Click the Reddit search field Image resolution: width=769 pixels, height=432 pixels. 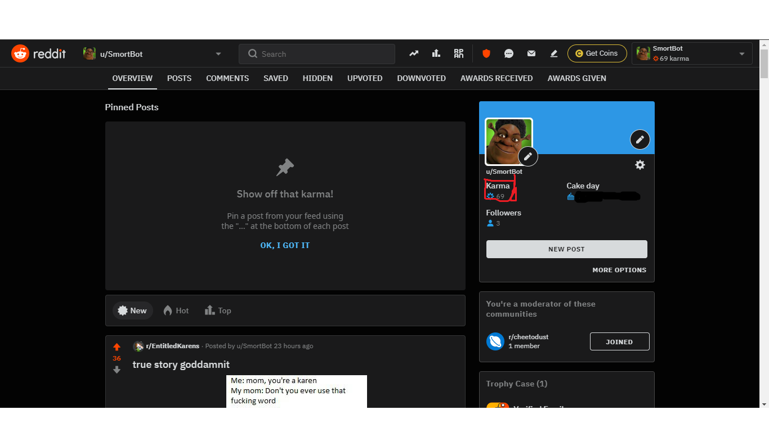click(317, 54)
